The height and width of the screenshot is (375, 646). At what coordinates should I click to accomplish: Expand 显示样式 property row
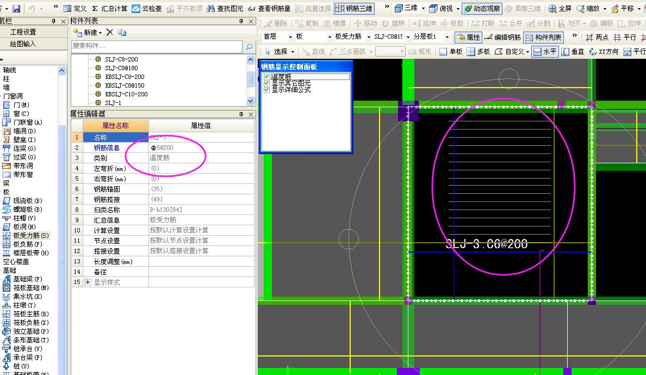point(88,282)
